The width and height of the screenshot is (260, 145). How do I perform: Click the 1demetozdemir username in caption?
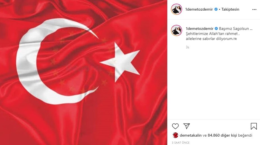pyautogui.click(x=199, y=28)
